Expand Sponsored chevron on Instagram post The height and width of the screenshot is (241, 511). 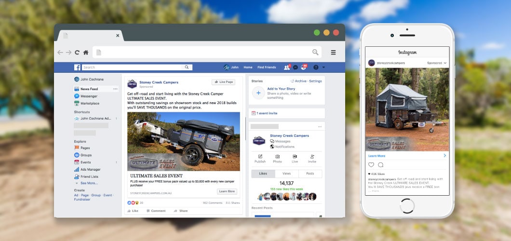coord(445,63)
